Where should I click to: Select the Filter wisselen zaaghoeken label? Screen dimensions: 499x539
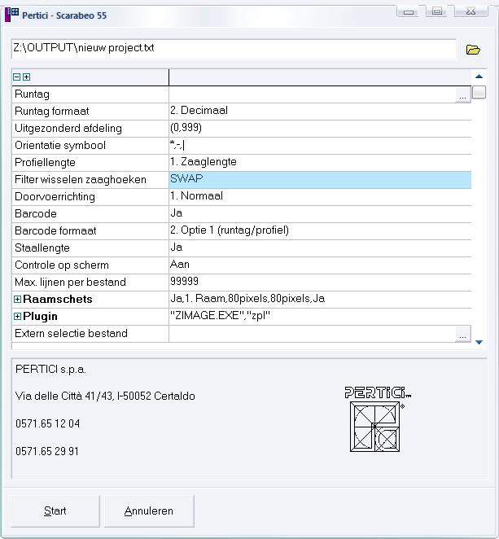81,180
